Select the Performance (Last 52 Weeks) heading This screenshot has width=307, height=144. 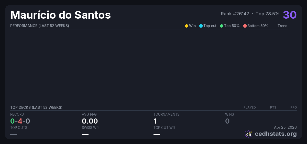click(x=40, y=26)
